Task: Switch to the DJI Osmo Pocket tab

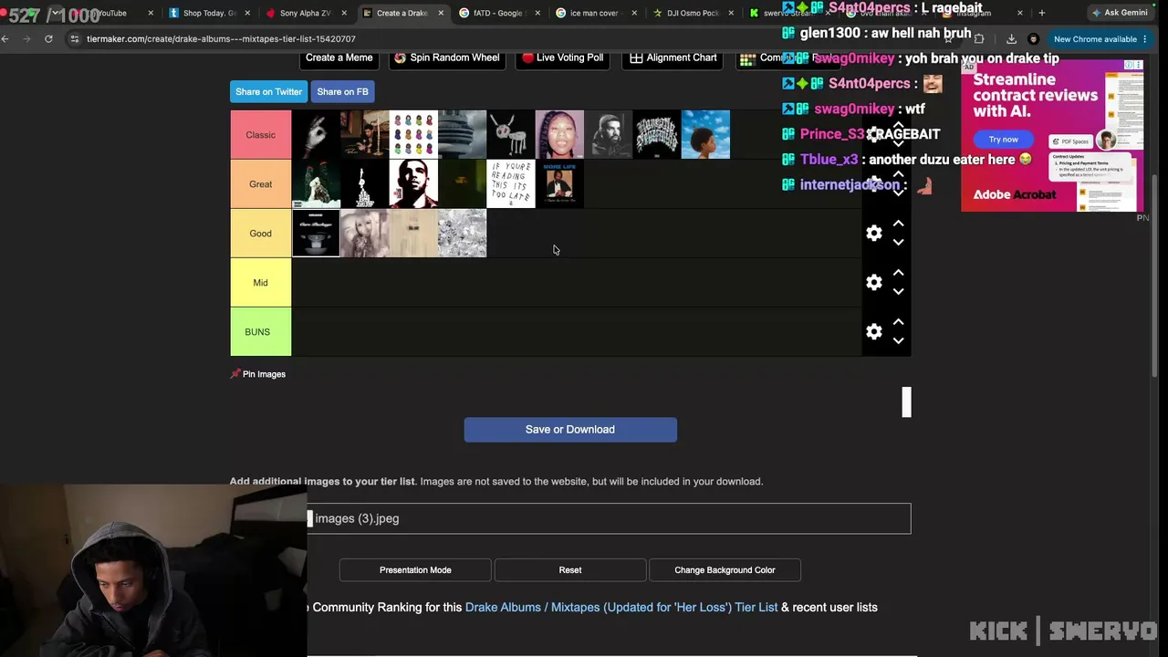Action: point(692,14)
